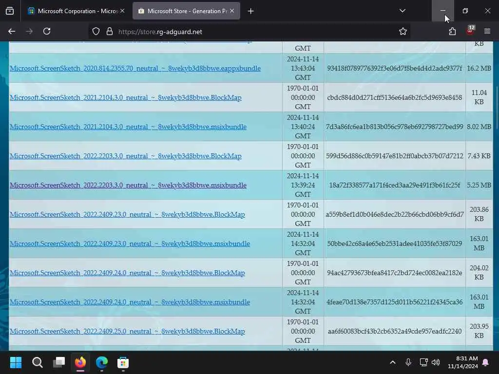Image resolution: width=499 pixels, height=374 pixels.
Task: Select hash 93418f0789776392f3e06d7f8be4d4d2adc9377f
Action: click(x=395, y=68)
